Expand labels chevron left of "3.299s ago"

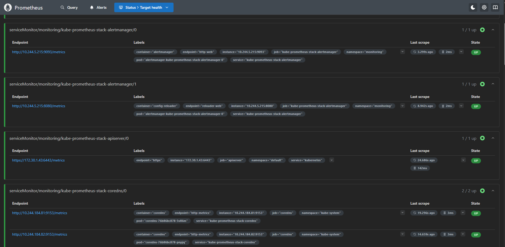403,52
